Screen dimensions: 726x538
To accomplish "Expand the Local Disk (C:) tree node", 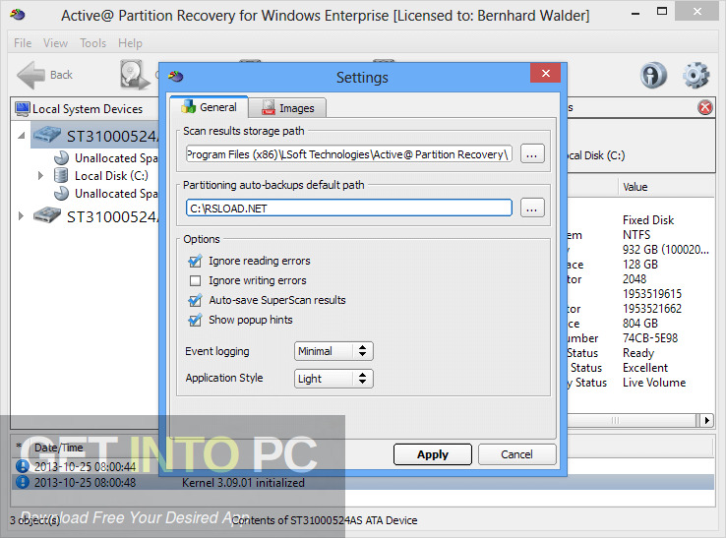I will coord(40,175).
